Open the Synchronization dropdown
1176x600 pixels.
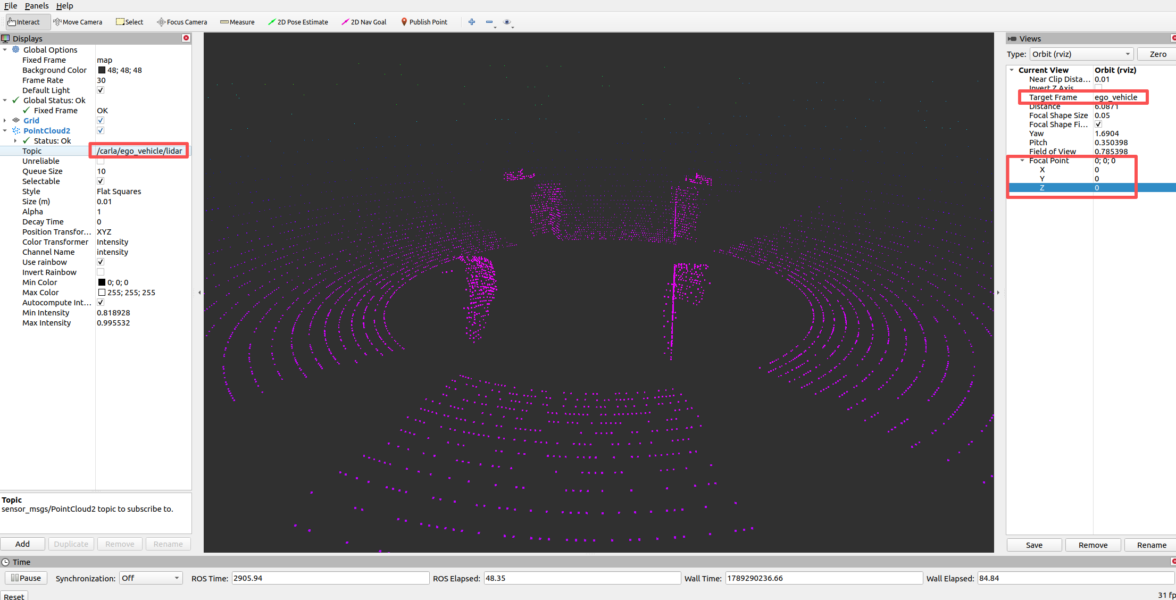pyautogui.click(x=151, y=578)
